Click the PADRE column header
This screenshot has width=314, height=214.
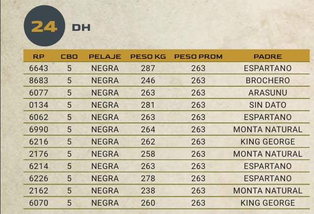(267, 56)
